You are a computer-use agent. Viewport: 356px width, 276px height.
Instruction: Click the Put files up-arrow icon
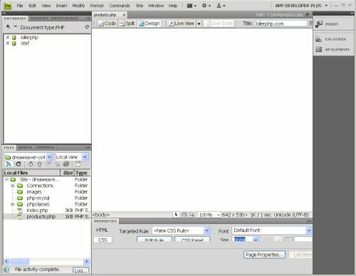pyautogui.click(x=39, y=164)
